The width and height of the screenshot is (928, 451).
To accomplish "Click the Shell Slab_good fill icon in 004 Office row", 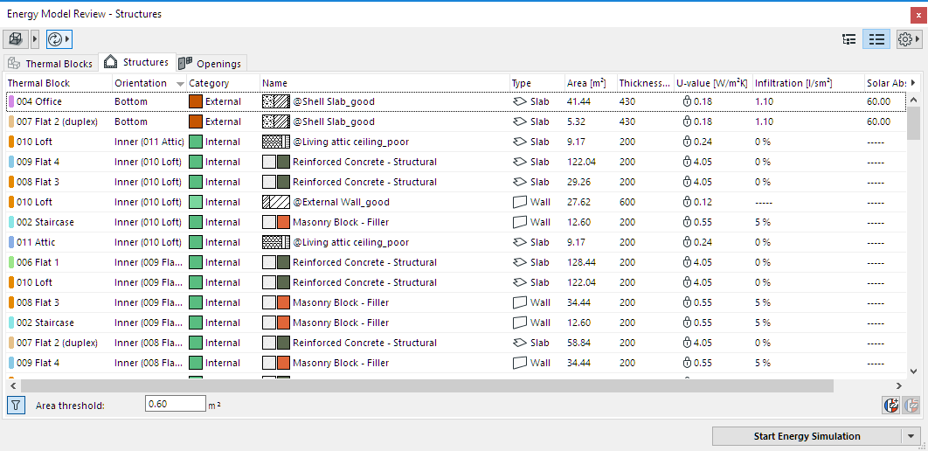I will coord(276,101).
